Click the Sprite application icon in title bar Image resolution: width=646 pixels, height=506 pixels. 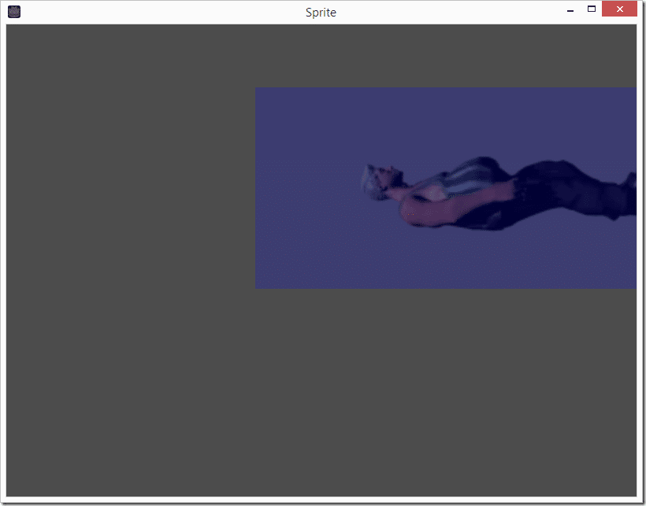tap(14, 12)
